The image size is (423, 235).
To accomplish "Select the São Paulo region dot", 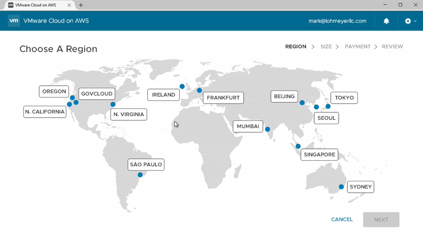I will pos(140,175).
